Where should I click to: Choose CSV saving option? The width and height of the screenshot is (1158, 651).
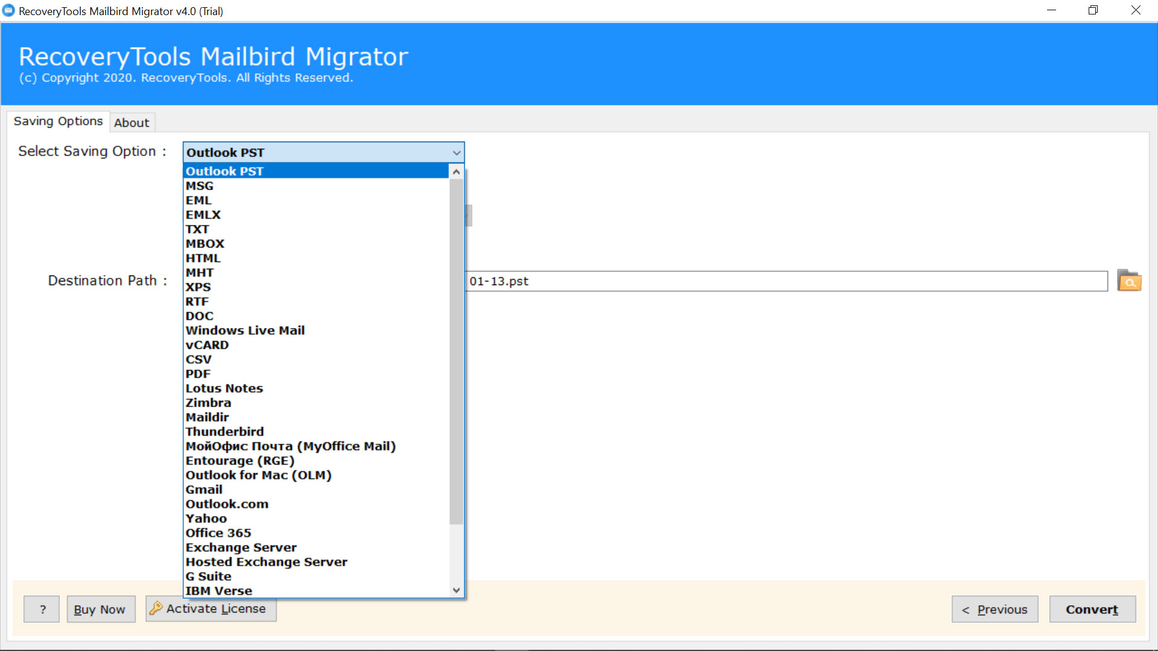pyautogui.click(x=316, y=359)
